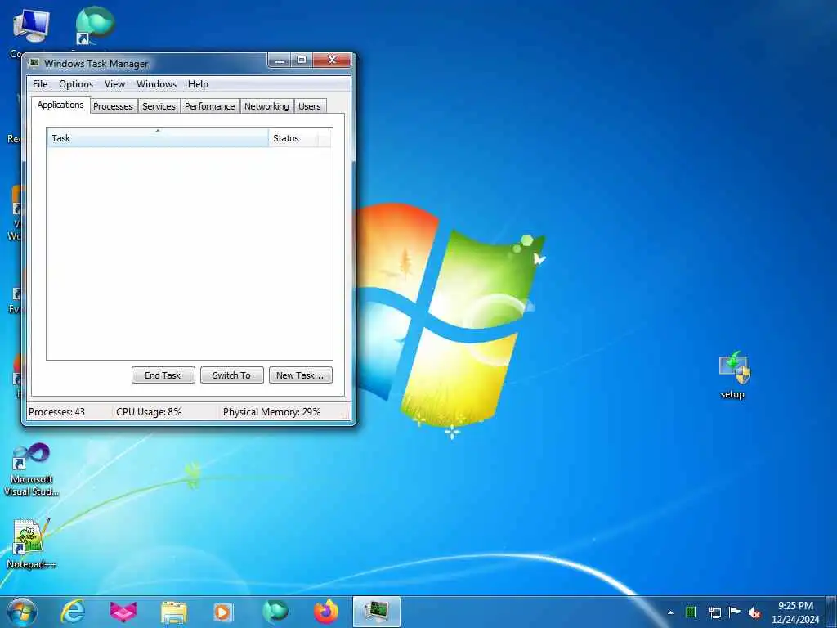Click the teal swirl app in the taskbar
Image resolution: width=837 pixels, height=628 pixels.
pyautogui.click(x=275, y=612)
